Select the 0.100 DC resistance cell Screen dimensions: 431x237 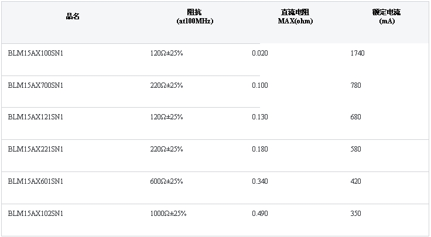[x=259, y=85]
